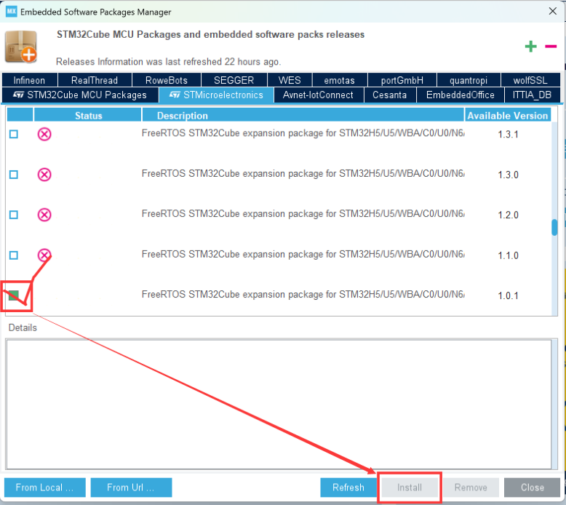The height and width of the screenshot is (505, 566).
Task: Switch to the Infineon tab
Action: 29,80
